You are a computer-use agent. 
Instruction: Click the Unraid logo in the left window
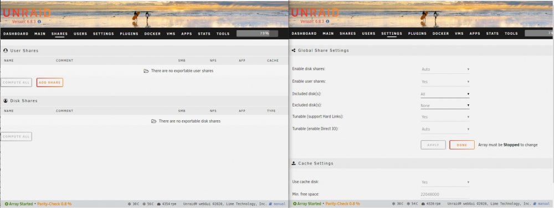pos(27,13)
